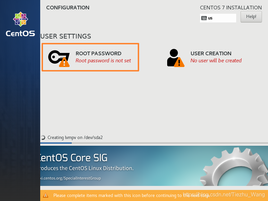The height and width of the screenshot is (201, 268).
Task: Click the CONFIGURATION title
Action: [68, 7]
